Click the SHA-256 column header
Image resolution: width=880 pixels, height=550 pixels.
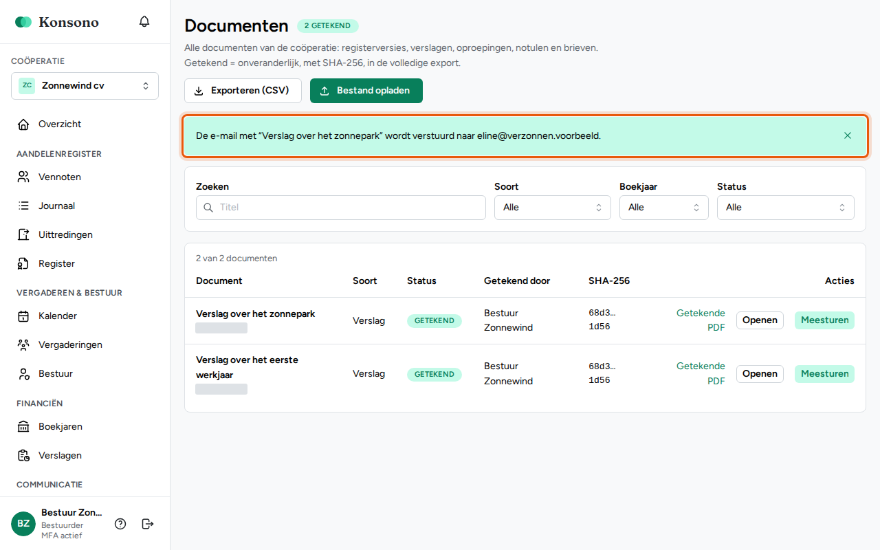pos(609,280)
